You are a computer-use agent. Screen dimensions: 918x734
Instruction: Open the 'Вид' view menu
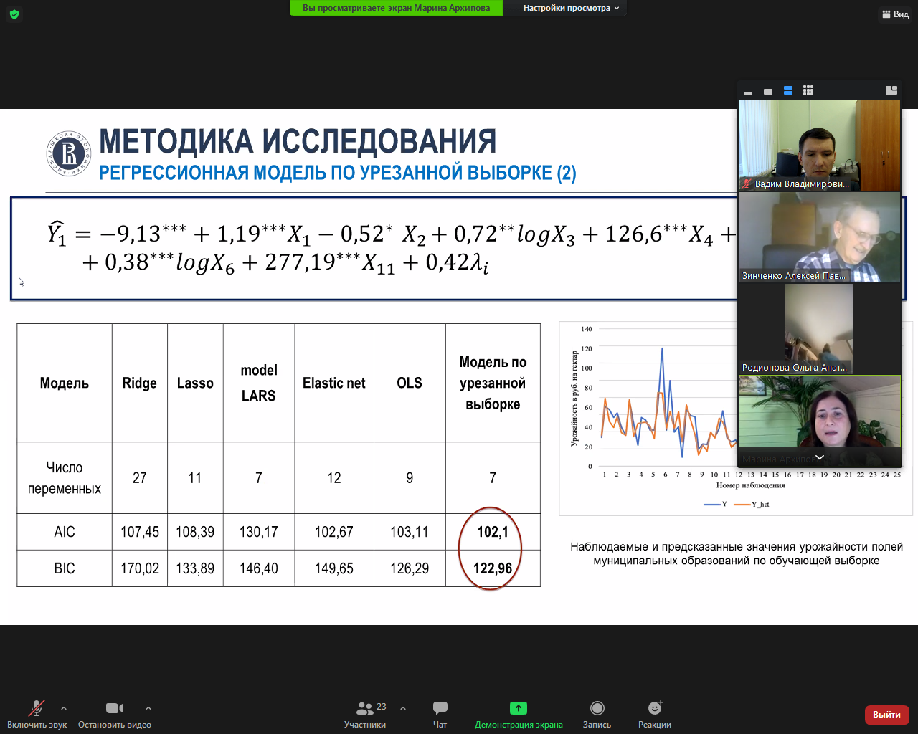click(895, 14)
